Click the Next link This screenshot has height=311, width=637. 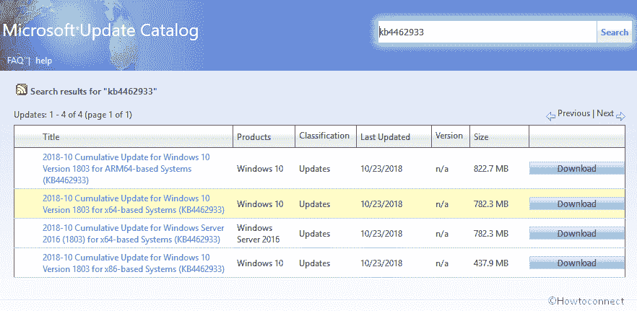pyautogui.click(x=605, y=113)
